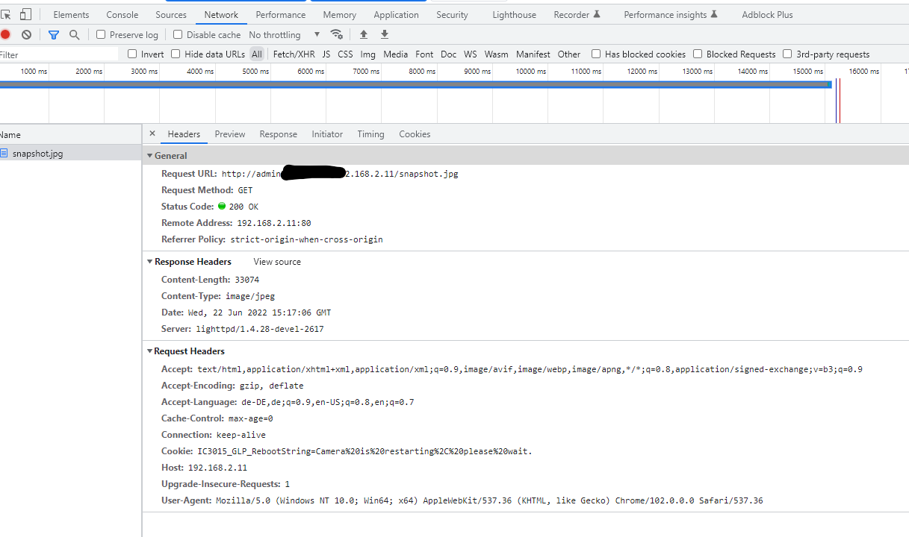Screen dimensions: 909x537
Task: Click the Remote Address value 192.168.2.11:80
Action: pos(274,223)
